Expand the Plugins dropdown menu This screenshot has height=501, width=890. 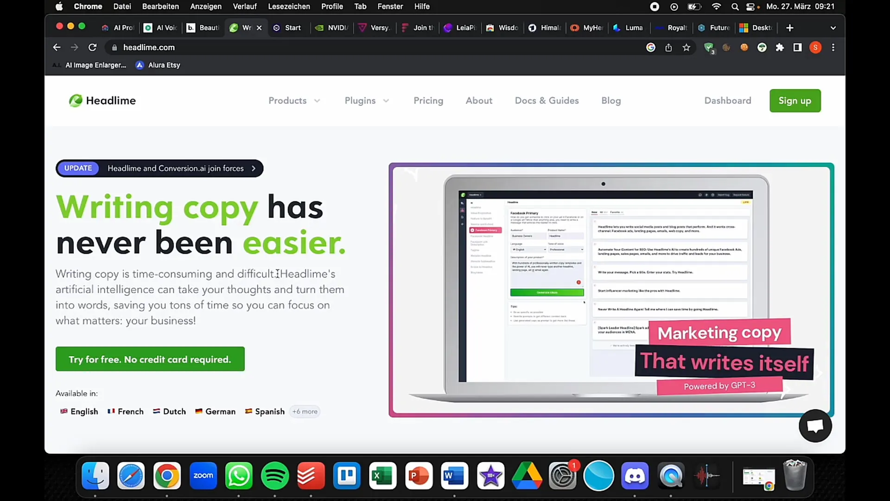[367, 100]
